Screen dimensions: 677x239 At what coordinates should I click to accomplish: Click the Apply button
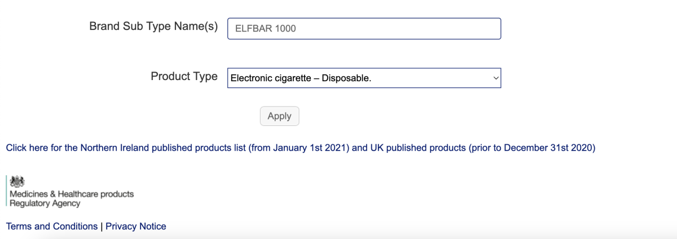(x=279, y=116)
